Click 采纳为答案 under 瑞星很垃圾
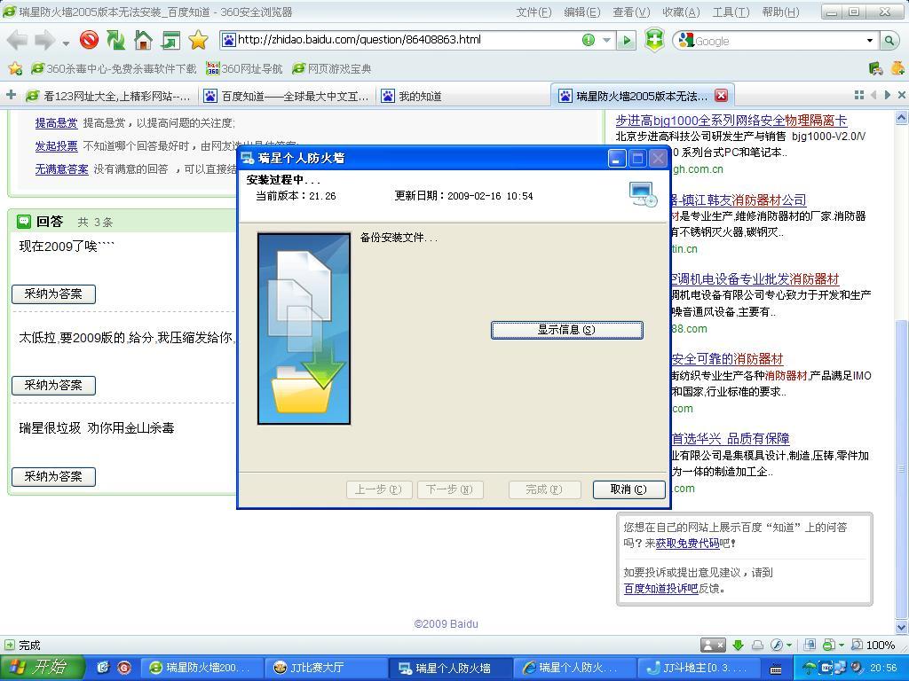 click(x=53, y=476)
